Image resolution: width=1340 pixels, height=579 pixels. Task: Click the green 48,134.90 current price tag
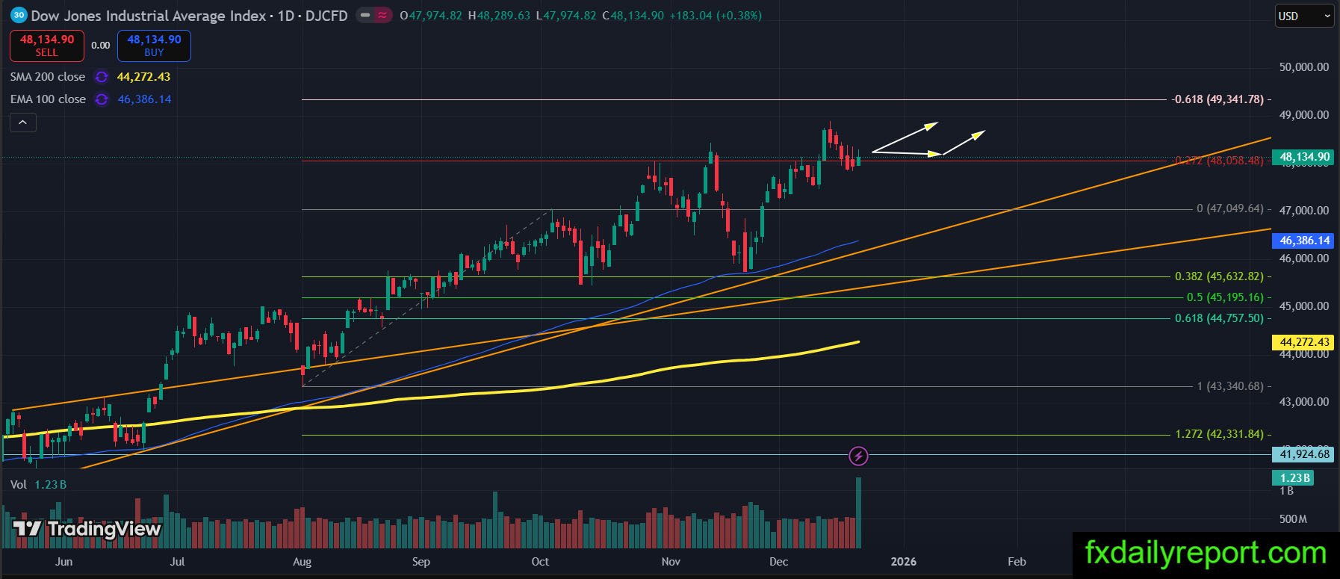pos(1304,157)
